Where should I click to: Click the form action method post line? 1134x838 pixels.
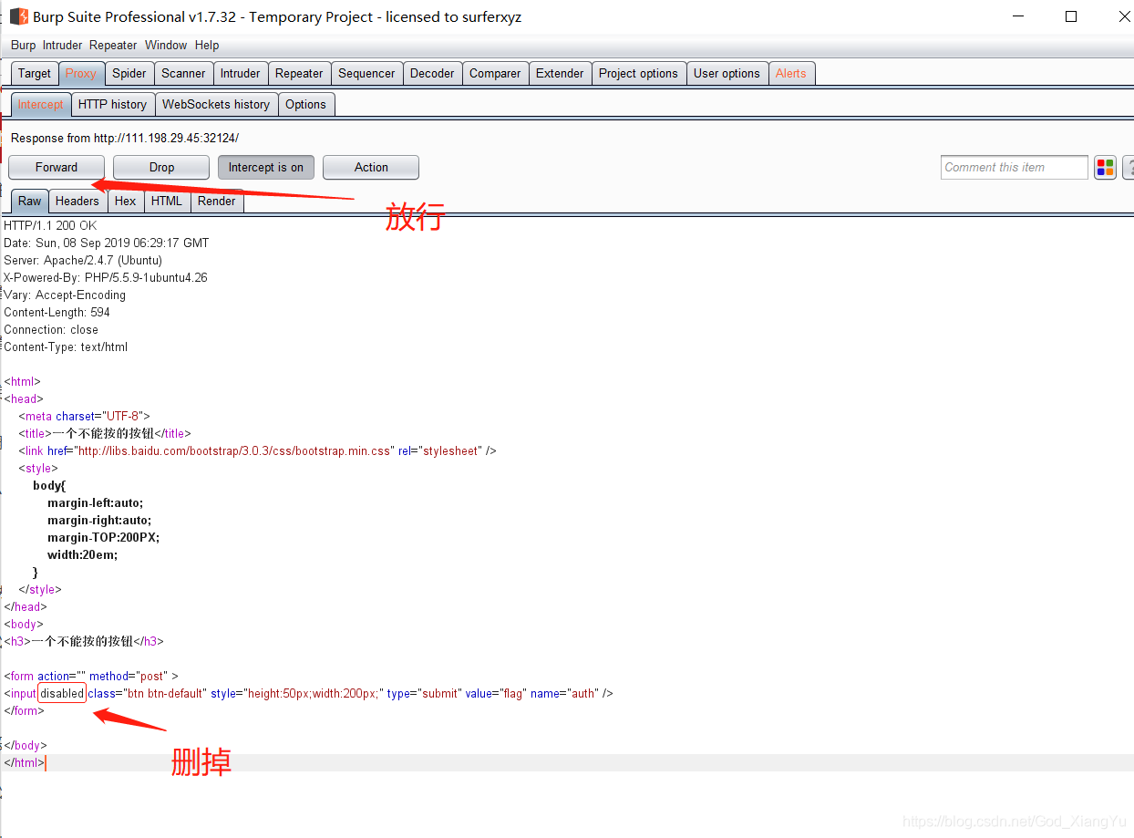(x=91, y=677)
